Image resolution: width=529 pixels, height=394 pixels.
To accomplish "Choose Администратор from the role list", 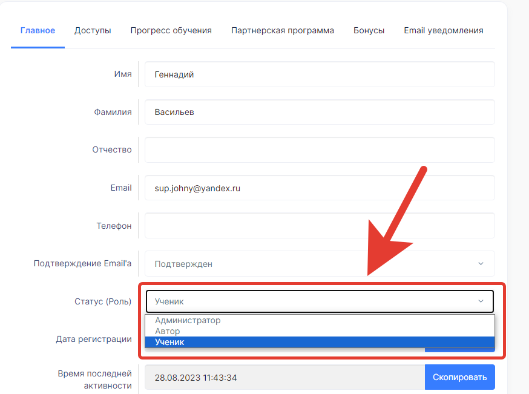I will [188, 320].
